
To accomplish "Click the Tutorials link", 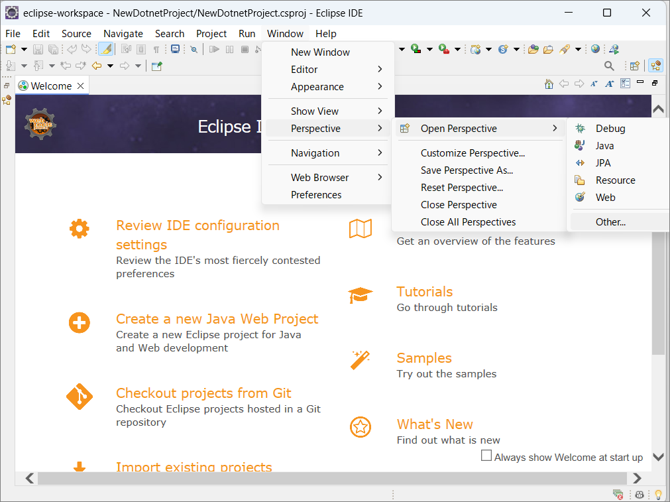I will [x=424, y=292].
